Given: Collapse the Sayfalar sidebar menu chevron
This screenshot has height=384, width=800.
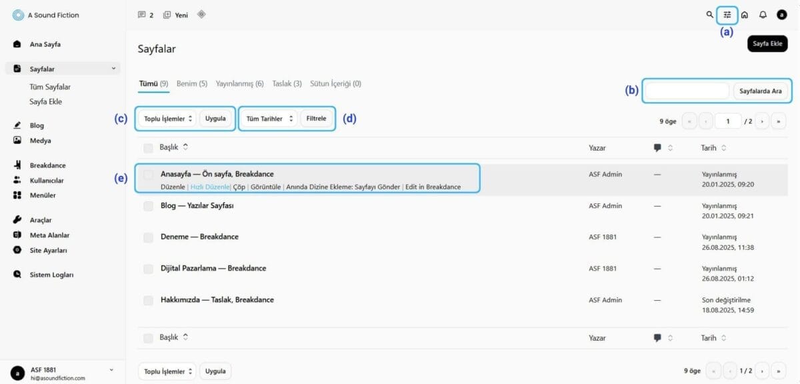Looking at the screenshot, I should click(113, 68).
